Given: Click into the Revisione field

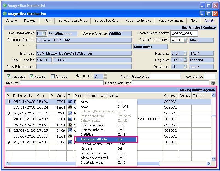Looking at the screenshot, I should tap(210, 76).
